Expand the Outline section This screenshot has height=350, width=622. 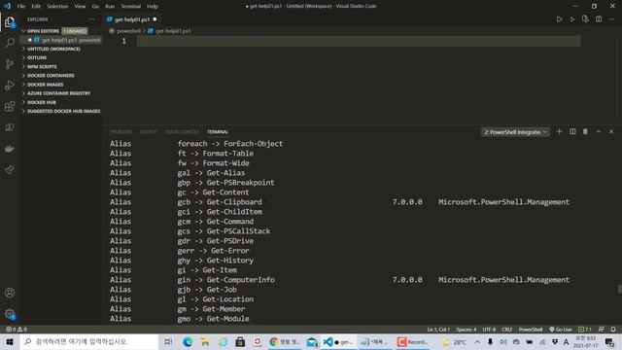tap(60, 58)
